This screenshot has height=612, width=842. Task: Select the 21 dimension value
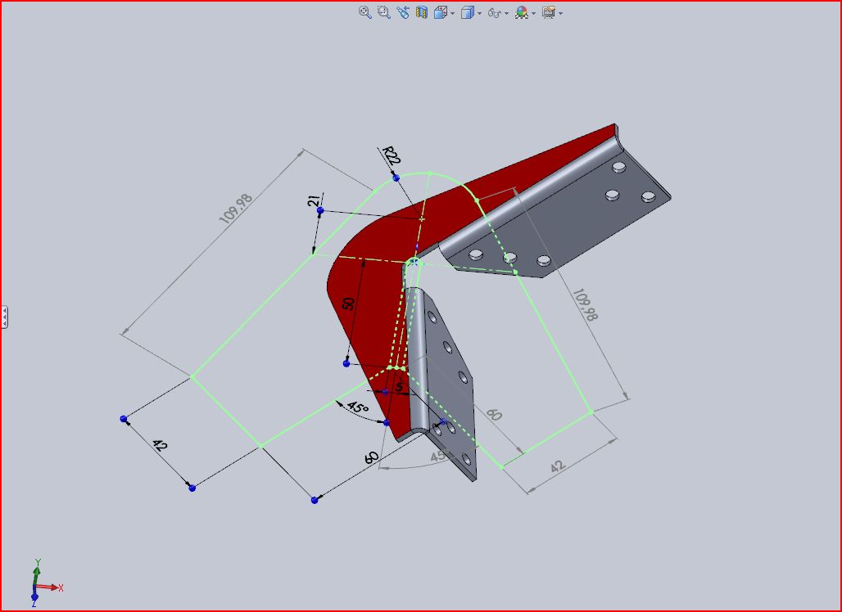click(315, 200)
